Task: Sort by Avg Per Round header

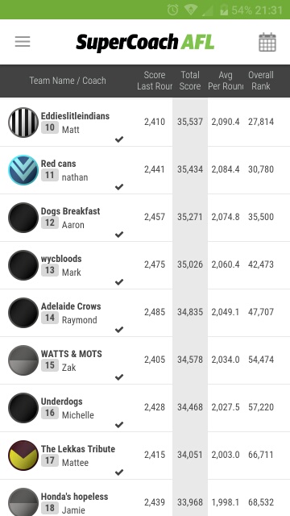Action: click(x=226, y=81)
